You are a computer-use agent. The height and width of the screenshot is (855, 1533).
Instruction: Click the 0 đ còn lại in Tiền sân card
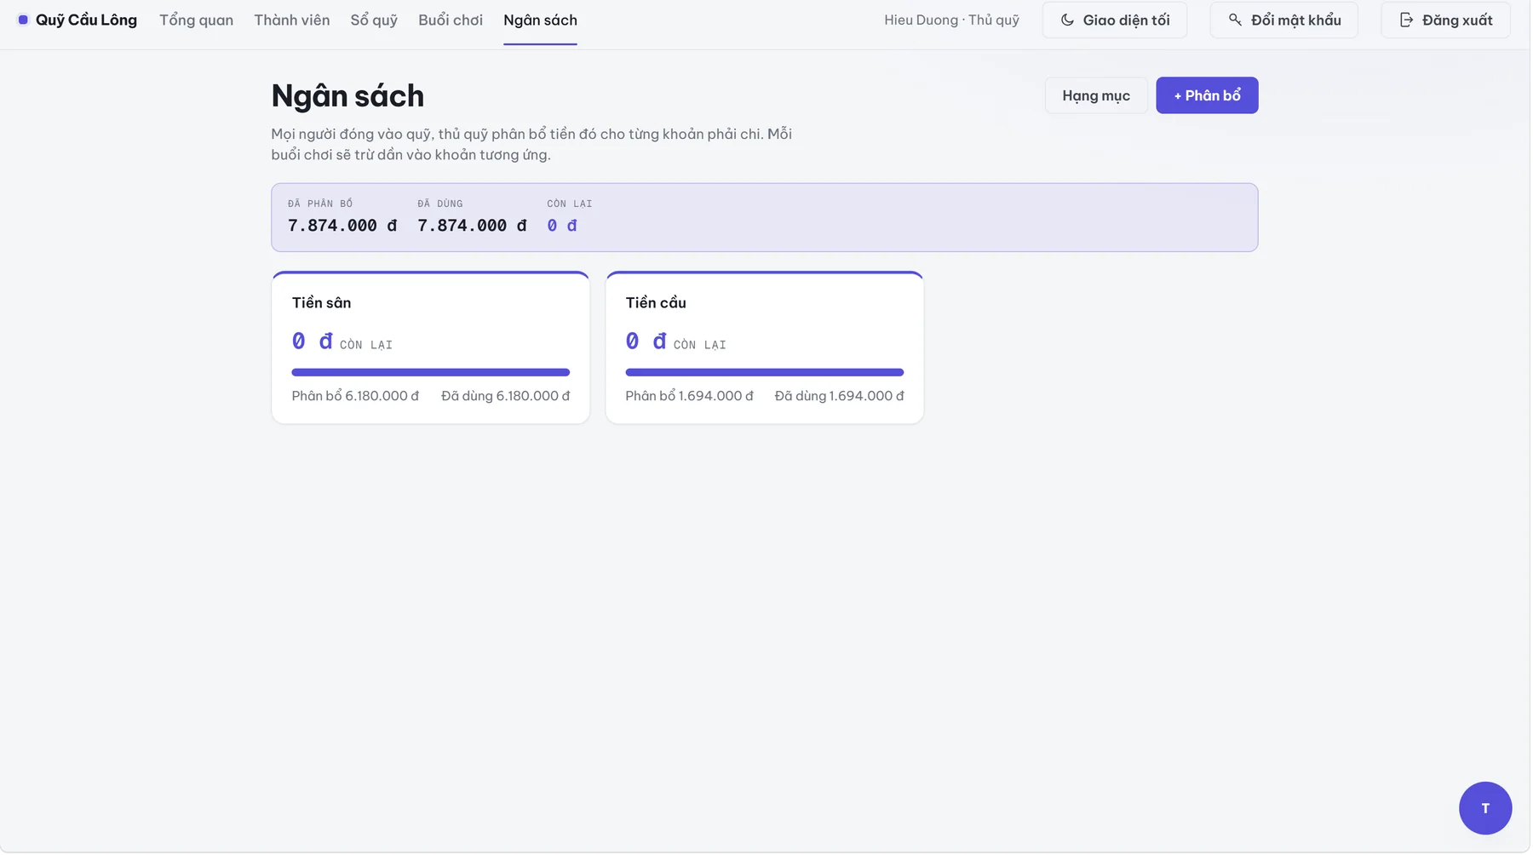(x=342, y=342)
